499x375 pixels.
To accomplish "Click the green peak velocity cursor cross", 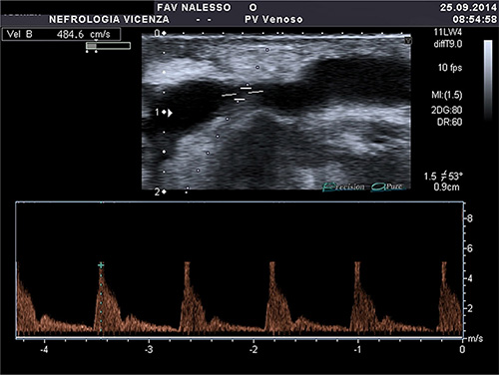I will pyautogui.click(x=101, y=265).
